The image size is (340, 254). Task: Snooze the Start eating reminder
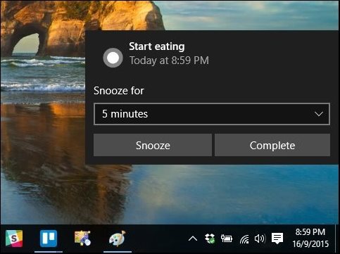(153, 145)
